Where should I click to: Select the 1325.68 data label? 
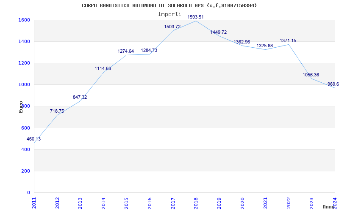(x=264, y=46)
